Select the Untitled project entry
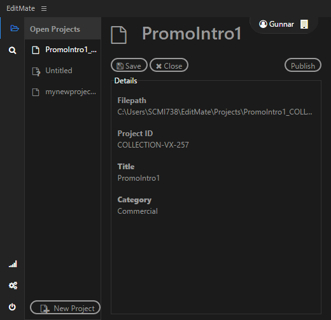Image resolution: width=331 pixels, height=320 pixels. (63, 71)
